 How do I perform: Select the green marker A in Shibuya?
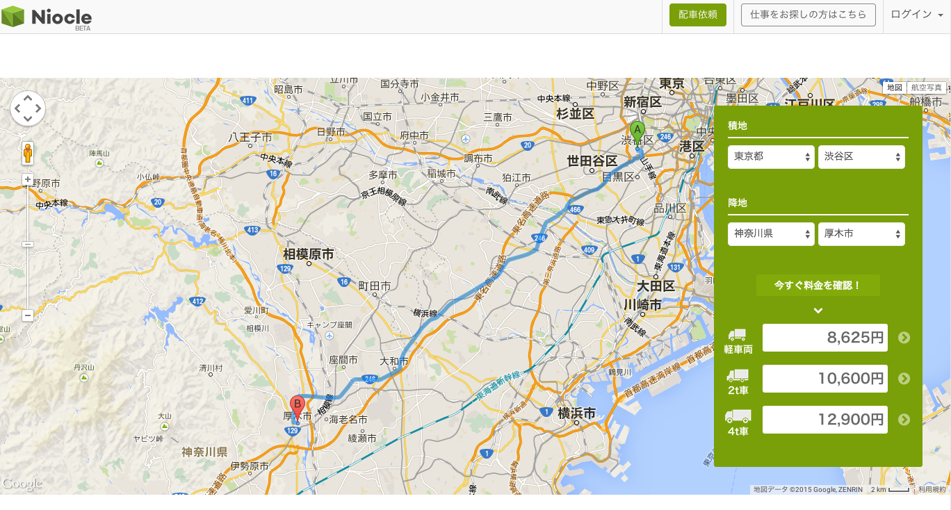pos(637,134)
